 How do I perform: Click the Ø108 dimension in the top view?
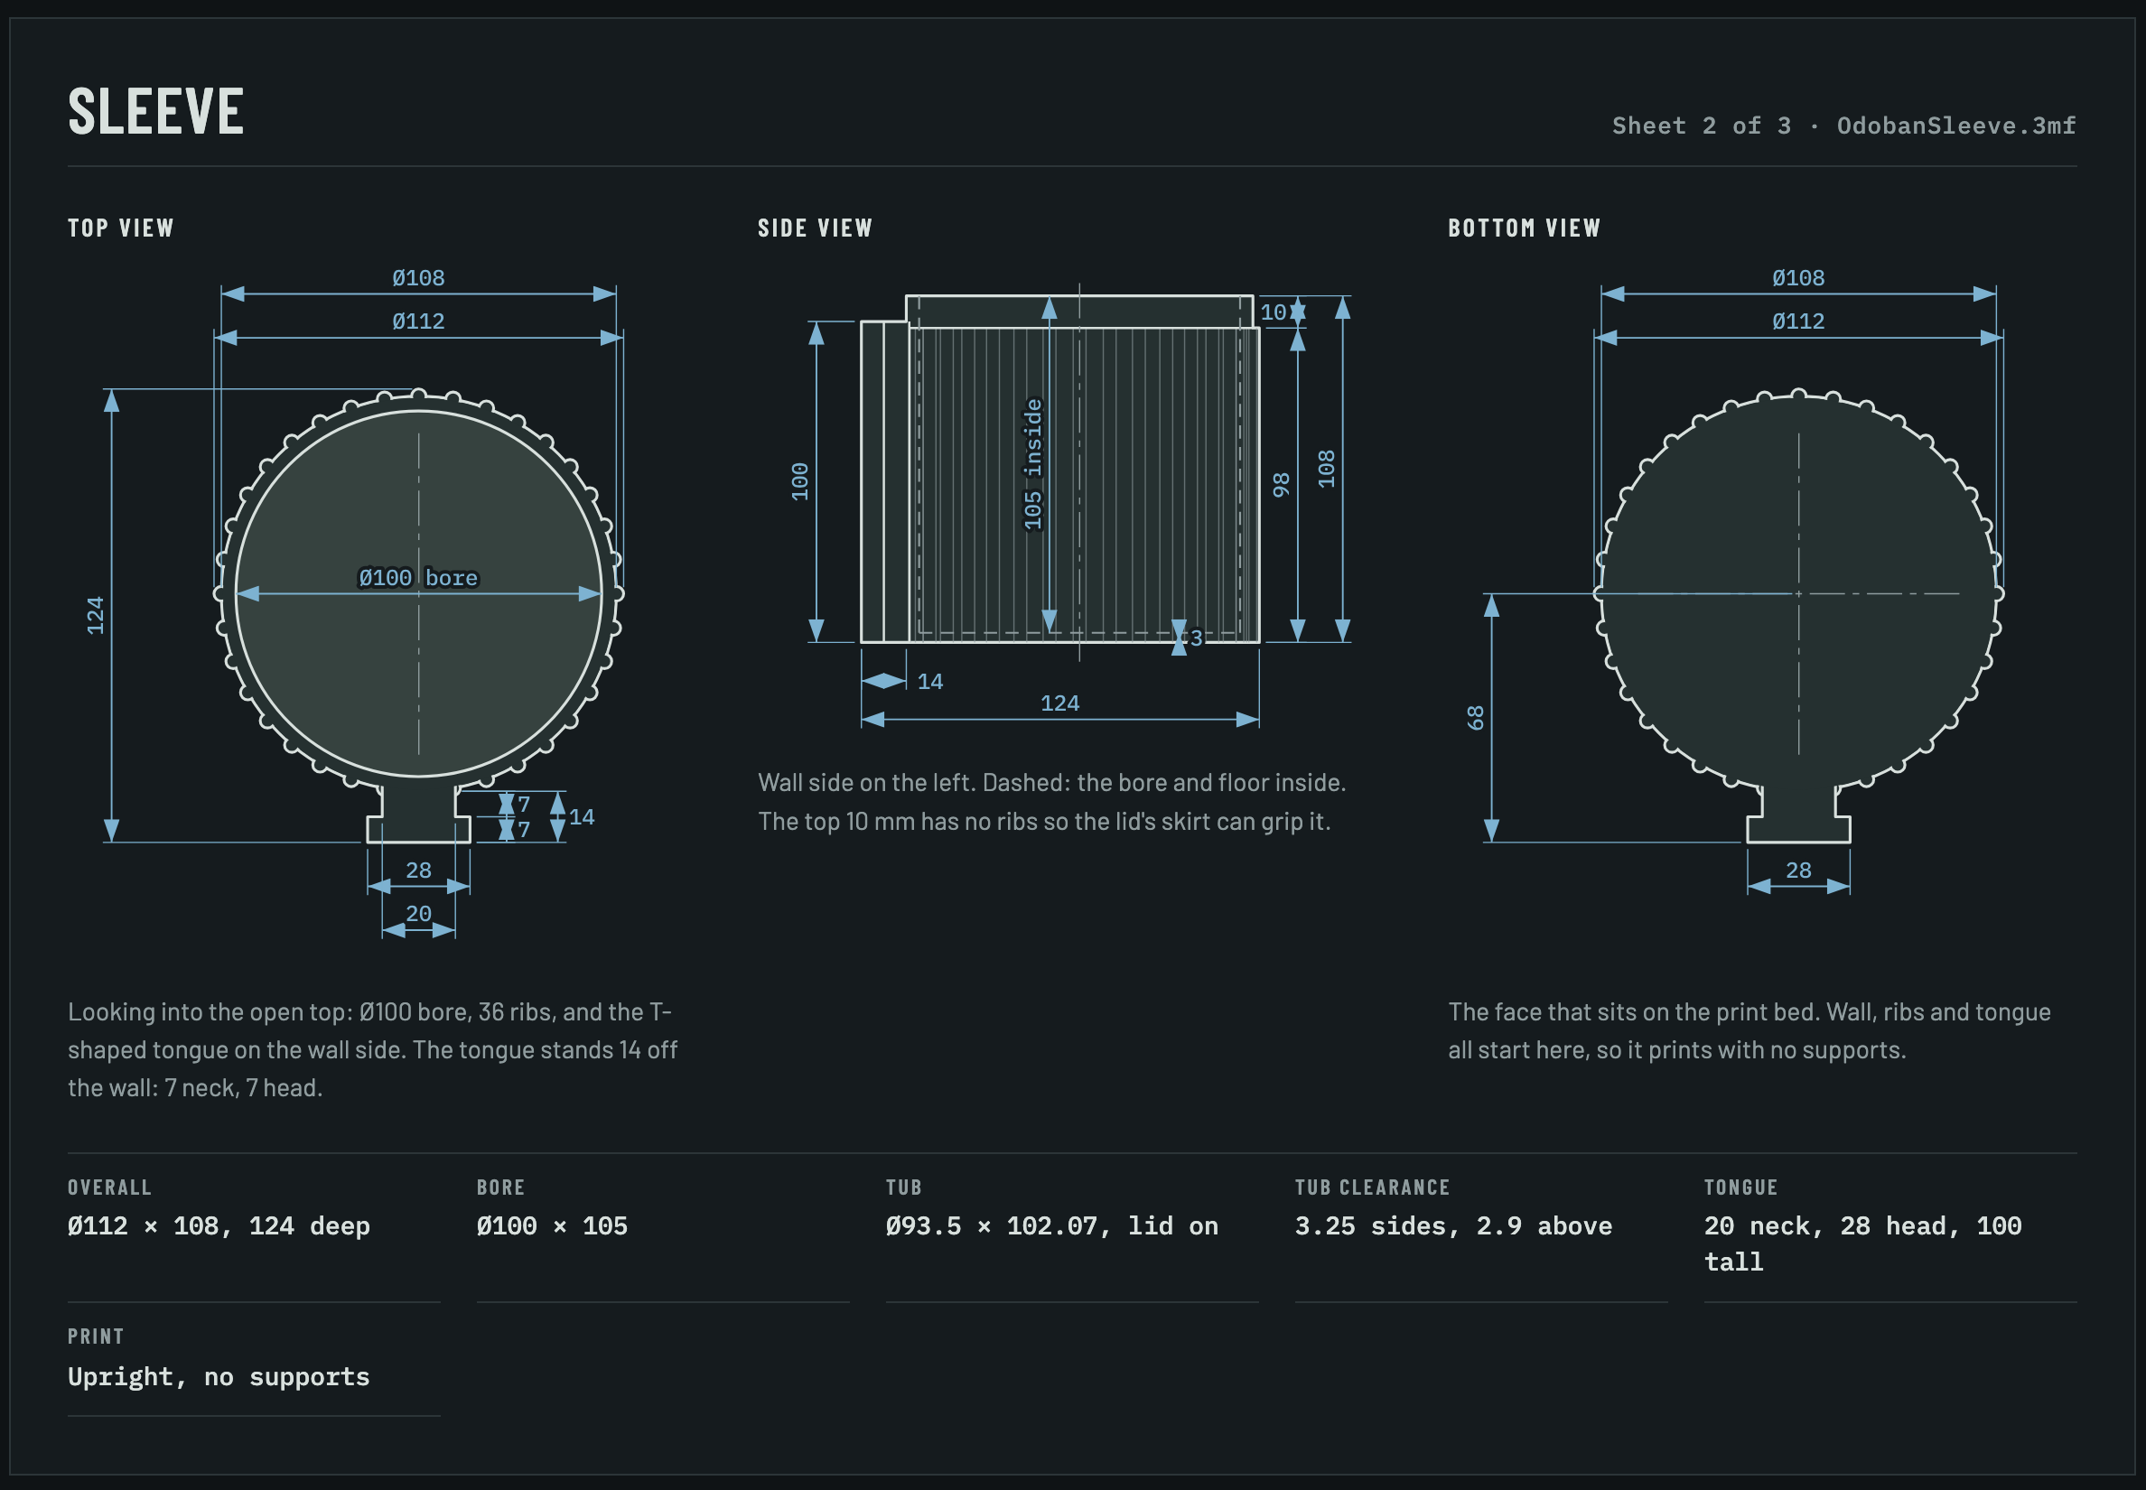tap(418, 277)
